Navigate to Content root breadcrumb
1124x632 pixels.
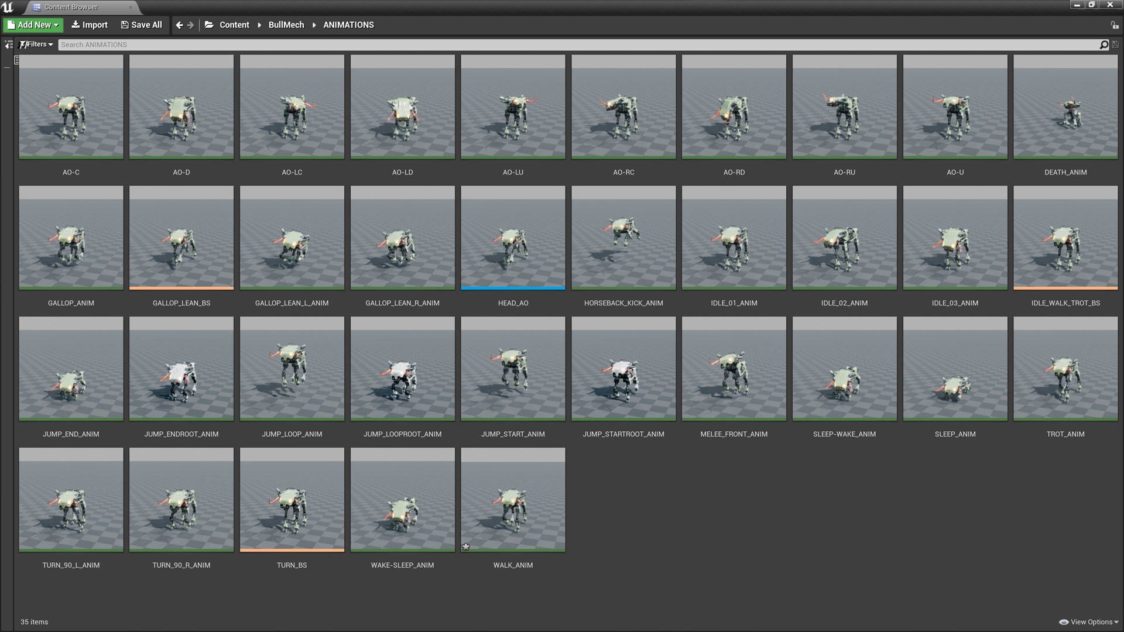[234, 25]
